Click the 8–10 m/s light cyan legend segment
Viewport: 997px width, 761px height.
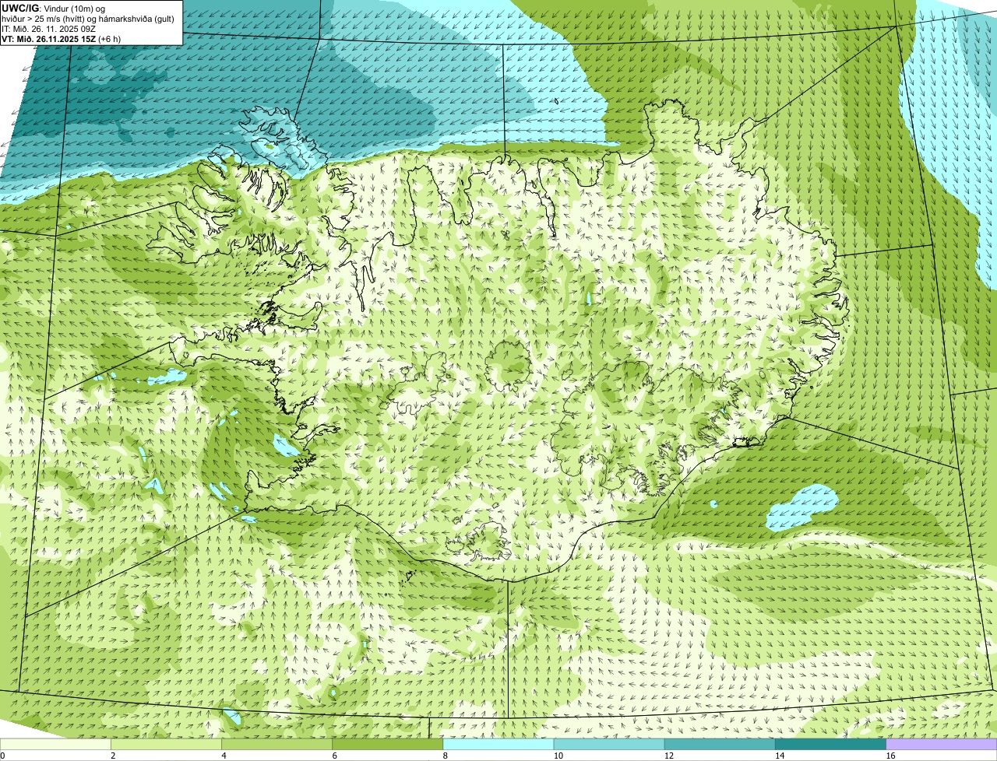tap(498, 745)
